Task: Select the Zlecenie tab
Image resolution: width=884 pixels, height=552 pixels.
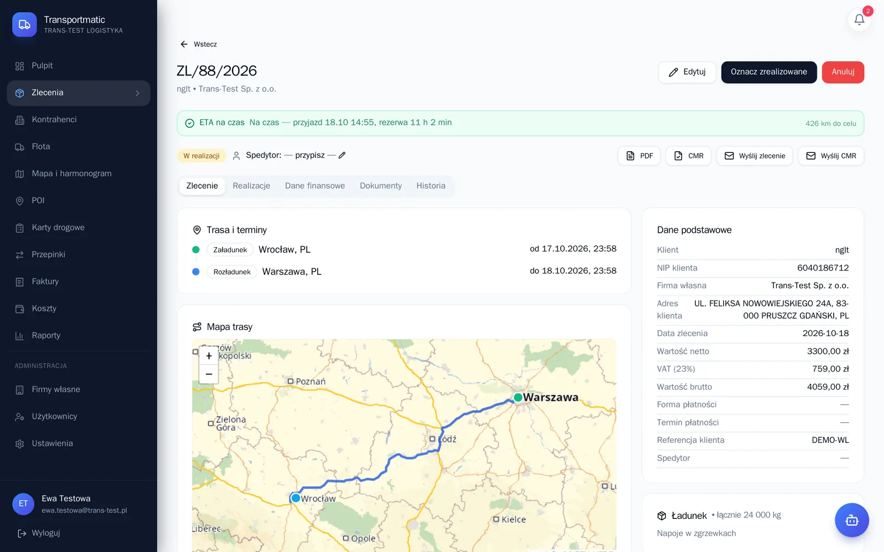Action: point(202,186)
